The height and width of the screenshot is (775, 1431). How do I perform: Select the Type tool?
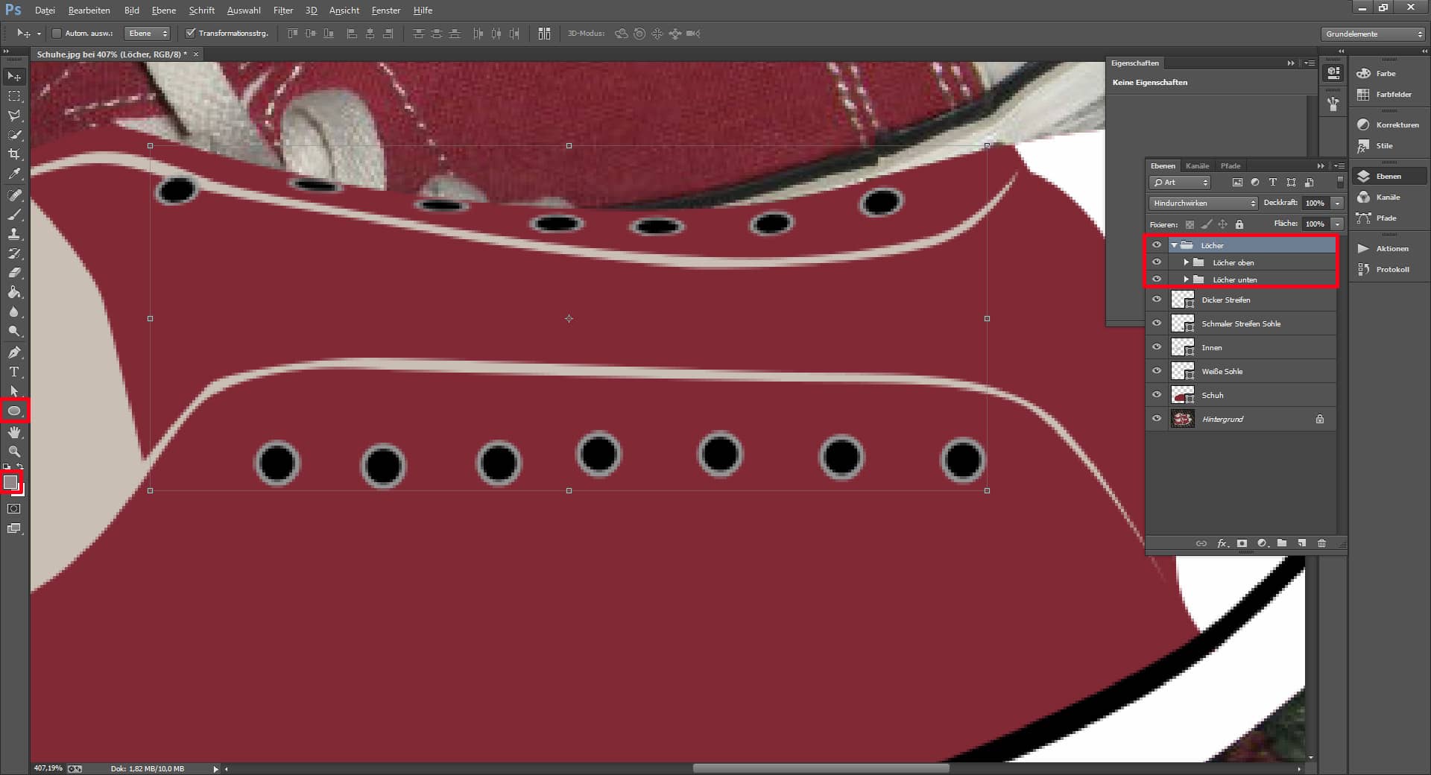coord(14,372)
